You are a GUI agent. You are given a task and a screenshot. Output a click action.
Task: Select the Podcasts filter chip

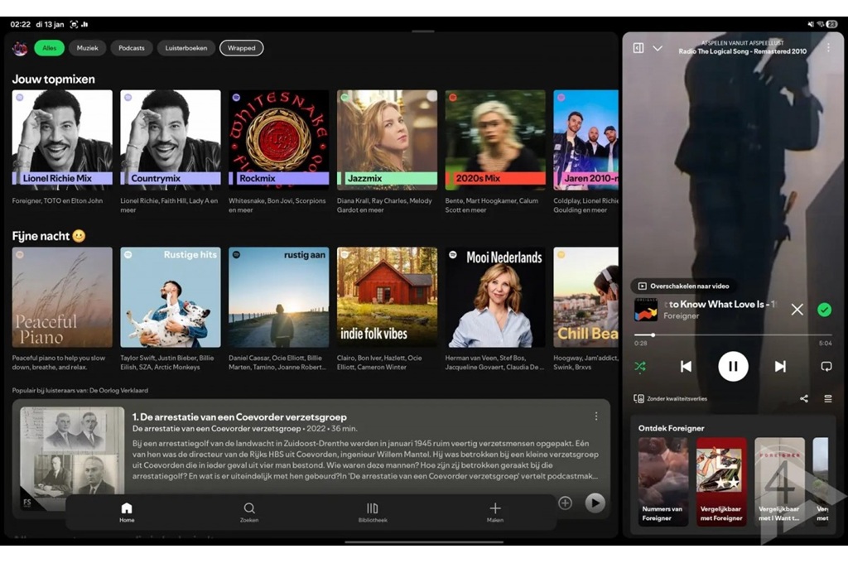click(x=132, y=48)
